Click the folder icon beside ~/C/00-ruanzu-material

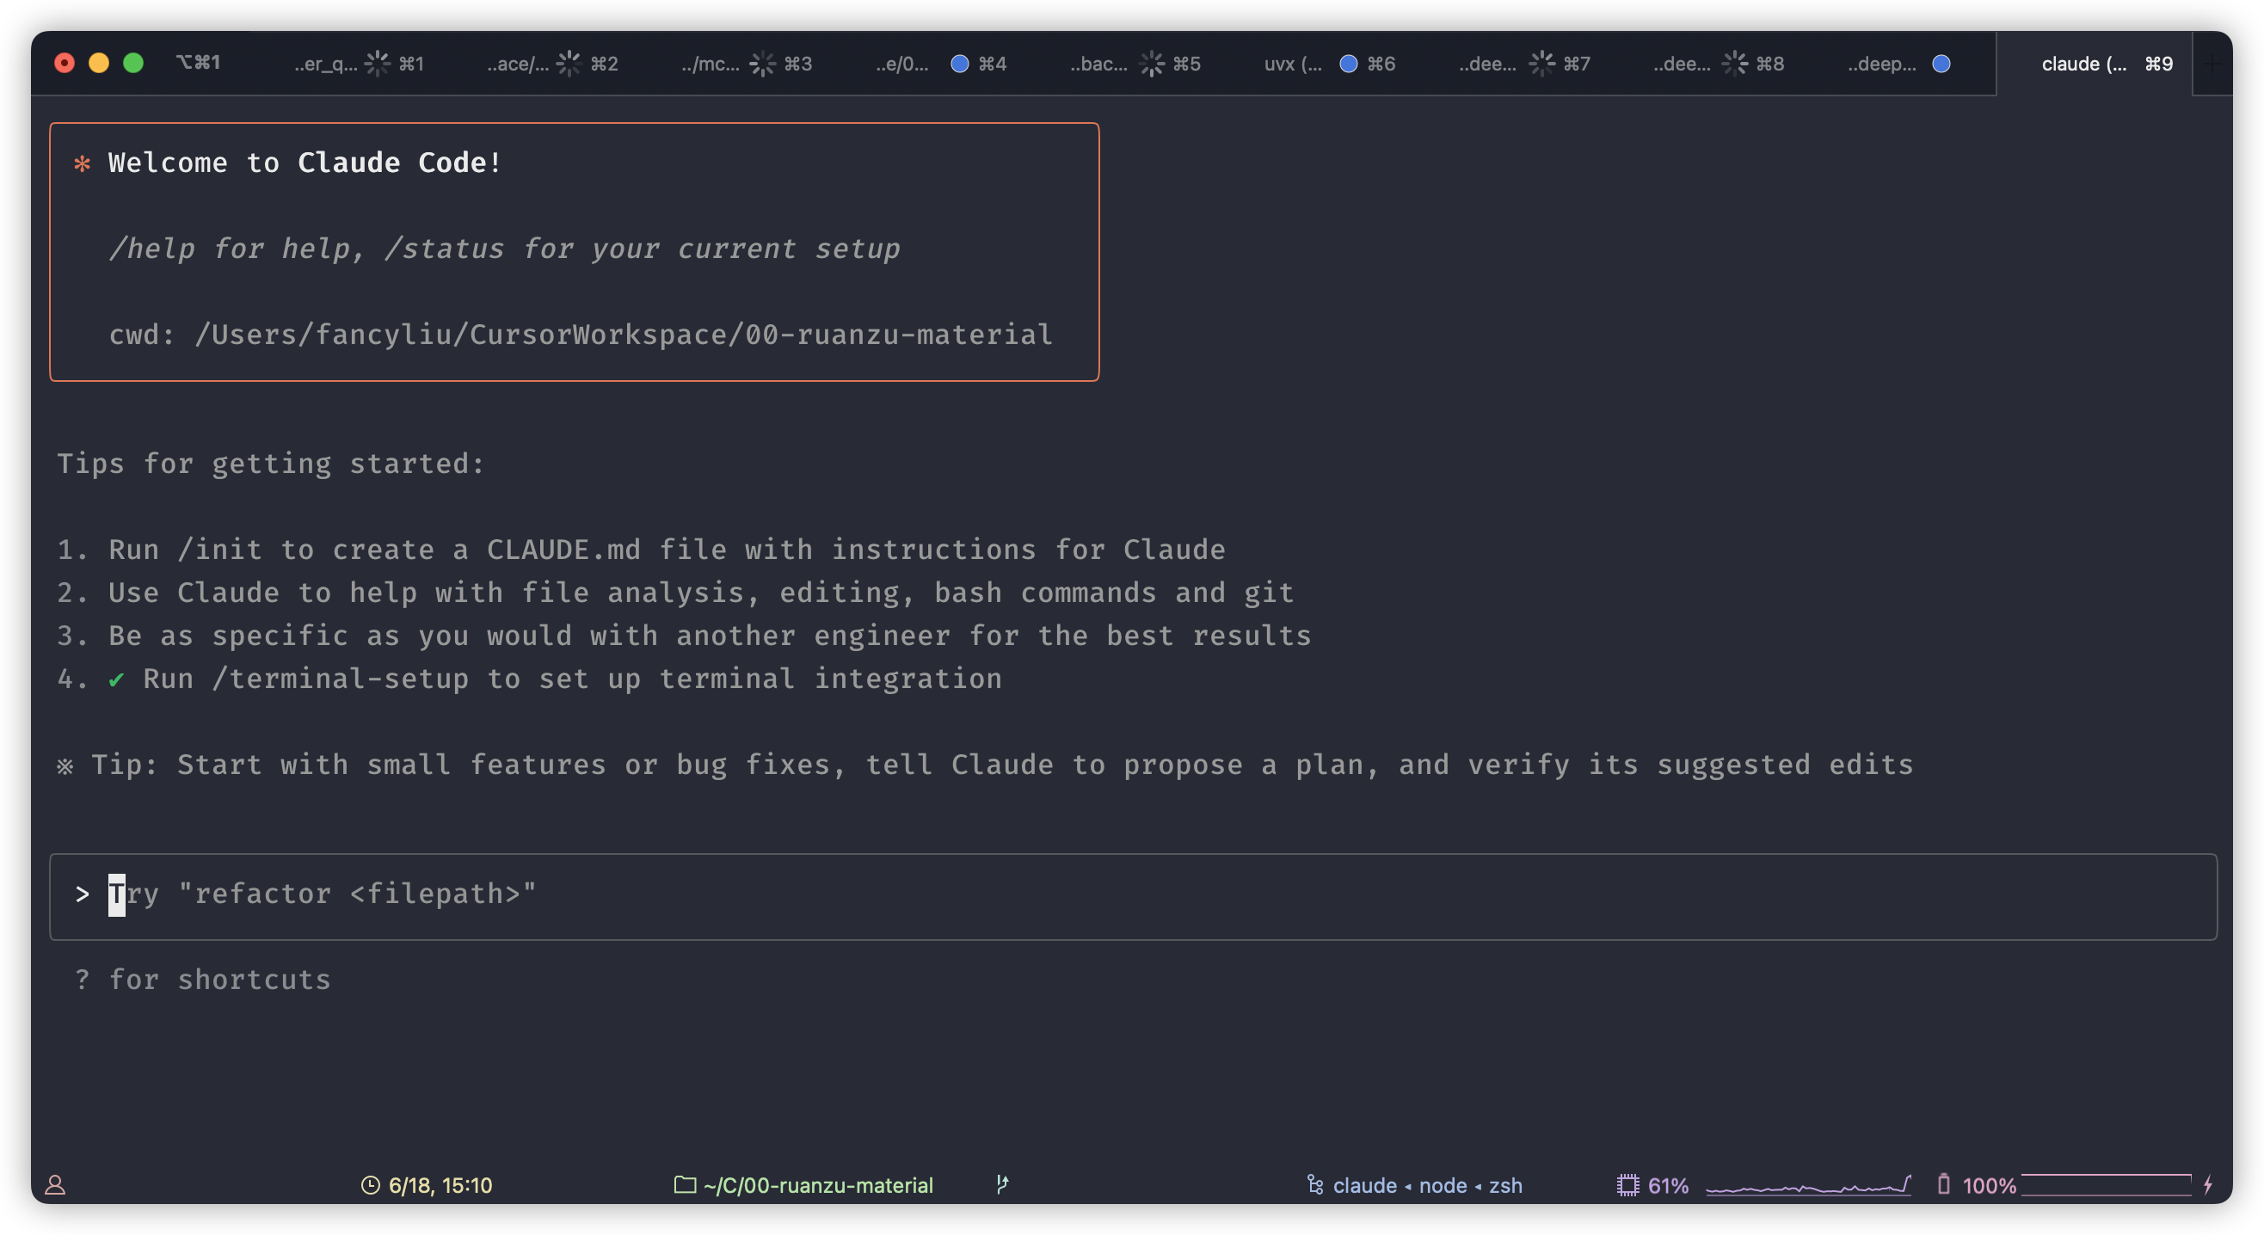click(685, 1184)
